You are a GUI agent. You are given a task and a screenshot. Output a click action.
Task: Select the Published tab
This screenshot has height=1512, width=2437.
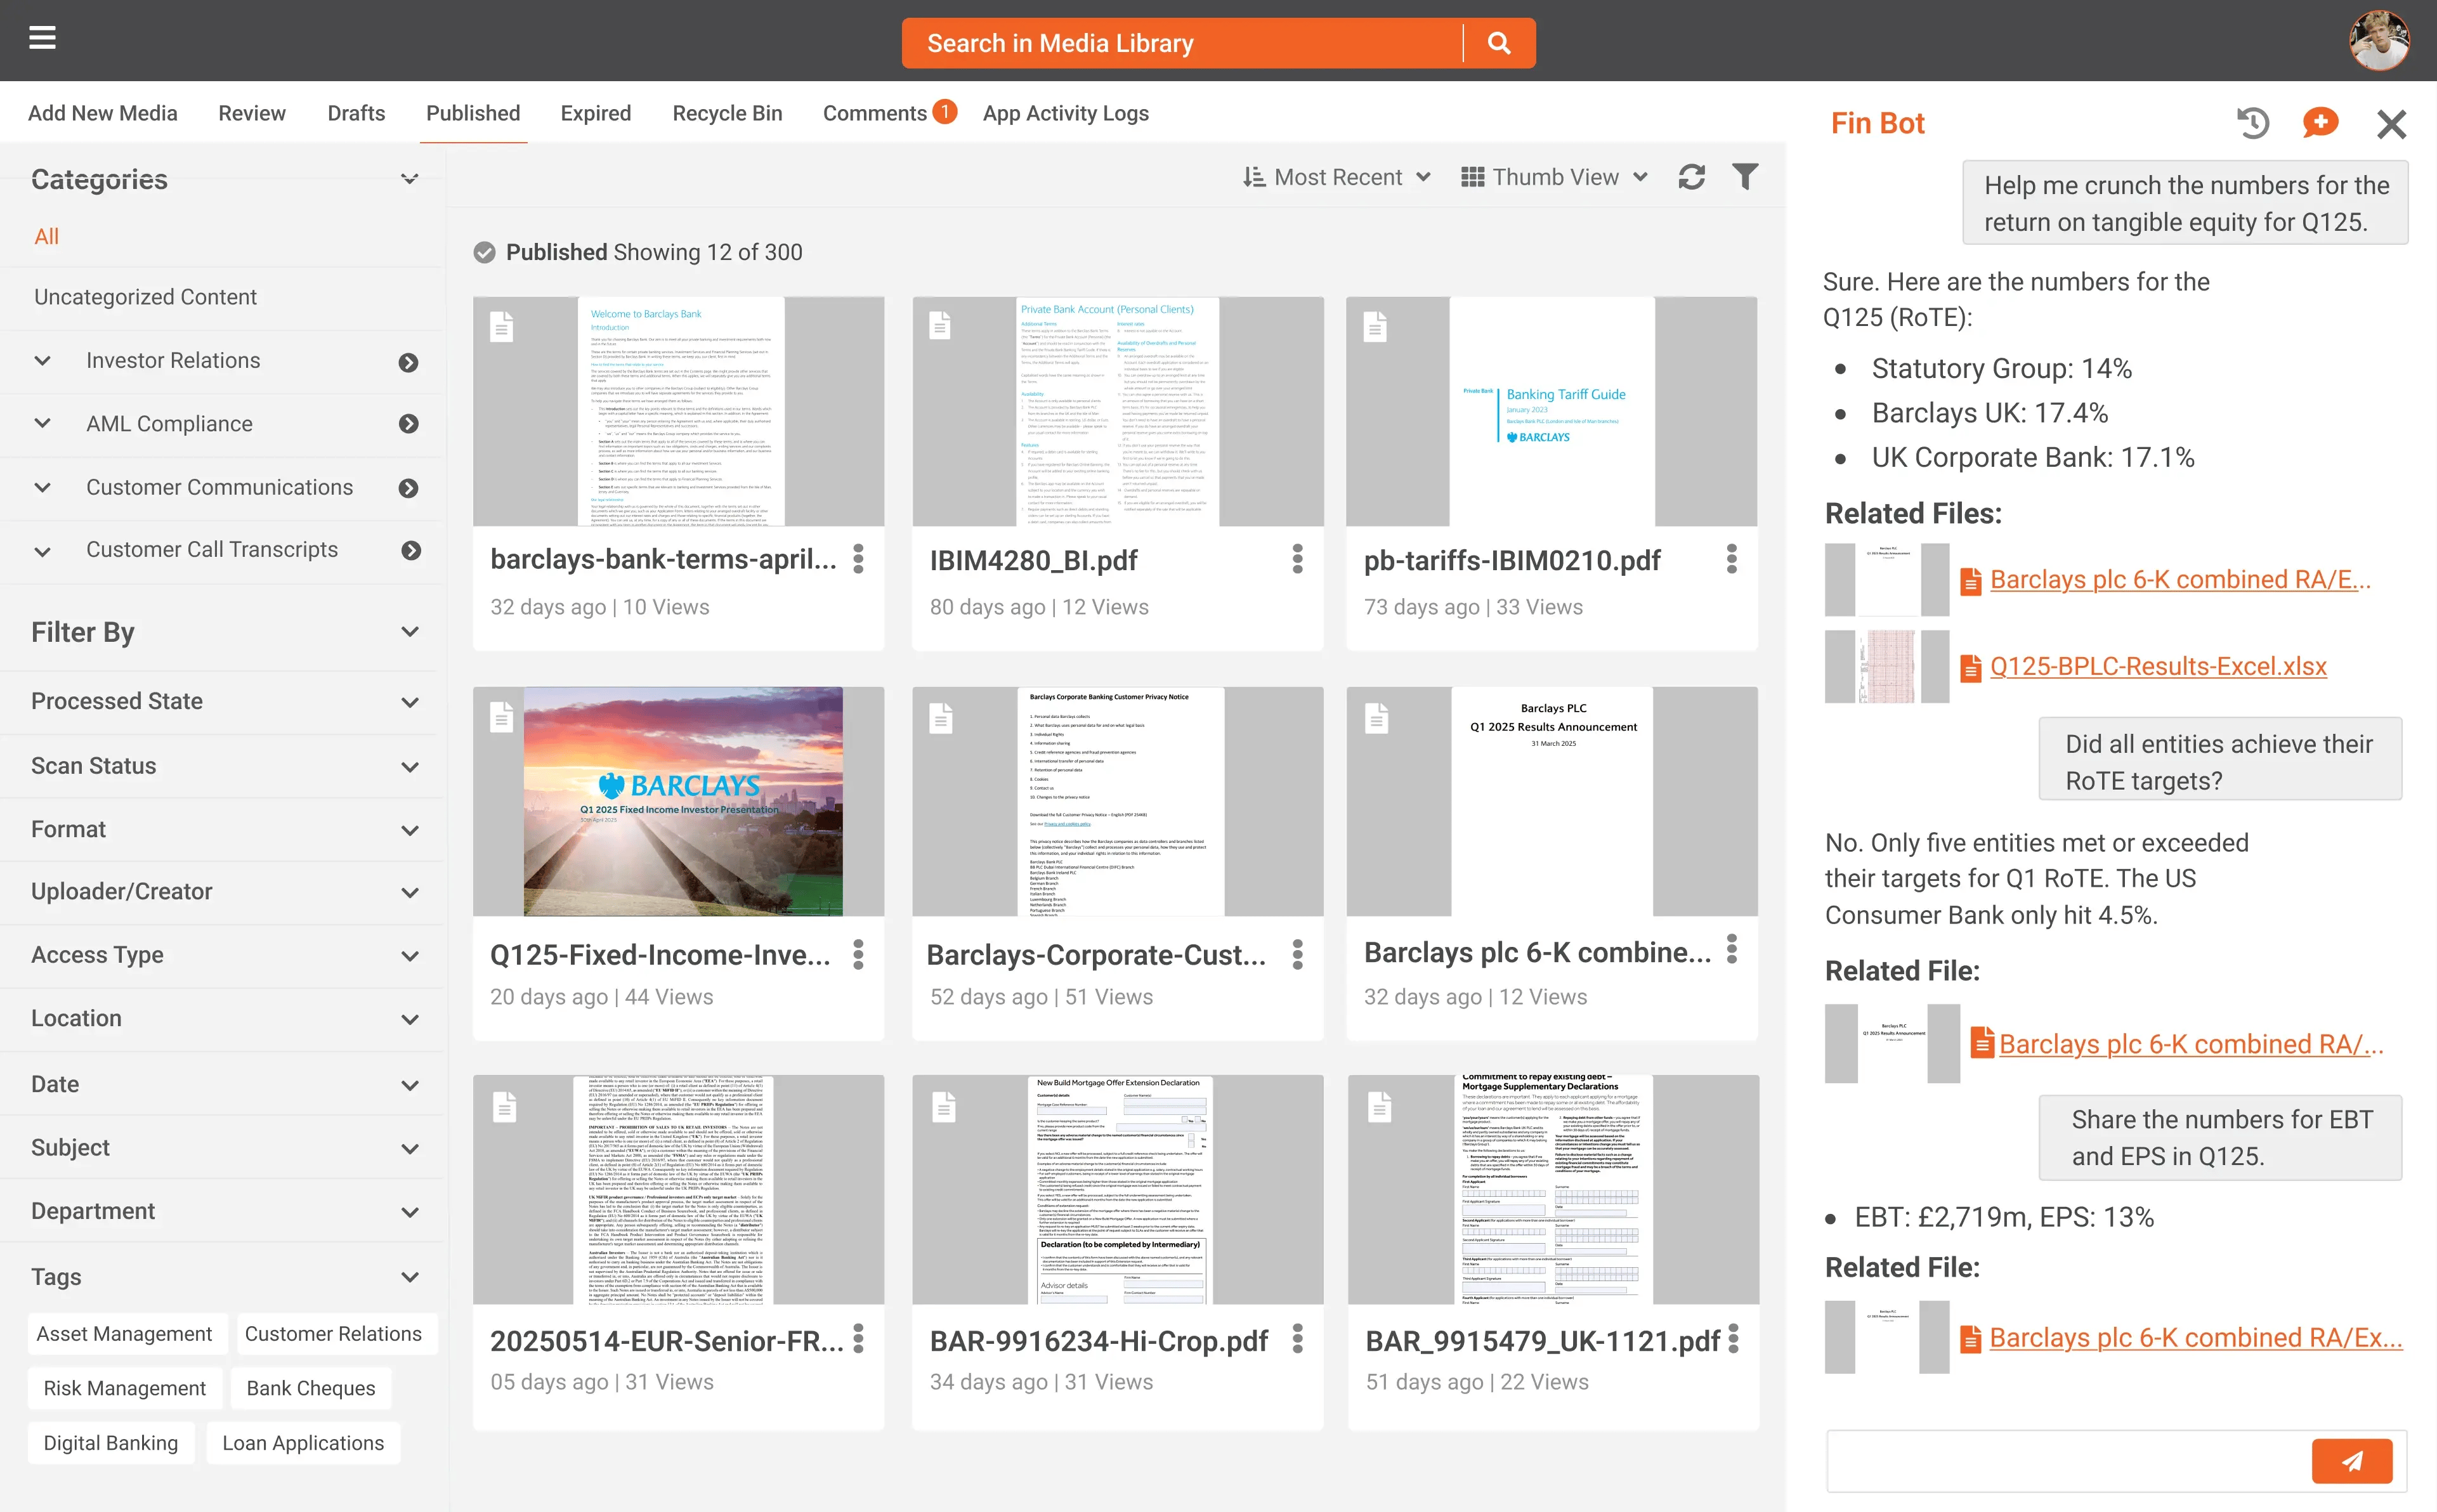click(x=473, y=113)
